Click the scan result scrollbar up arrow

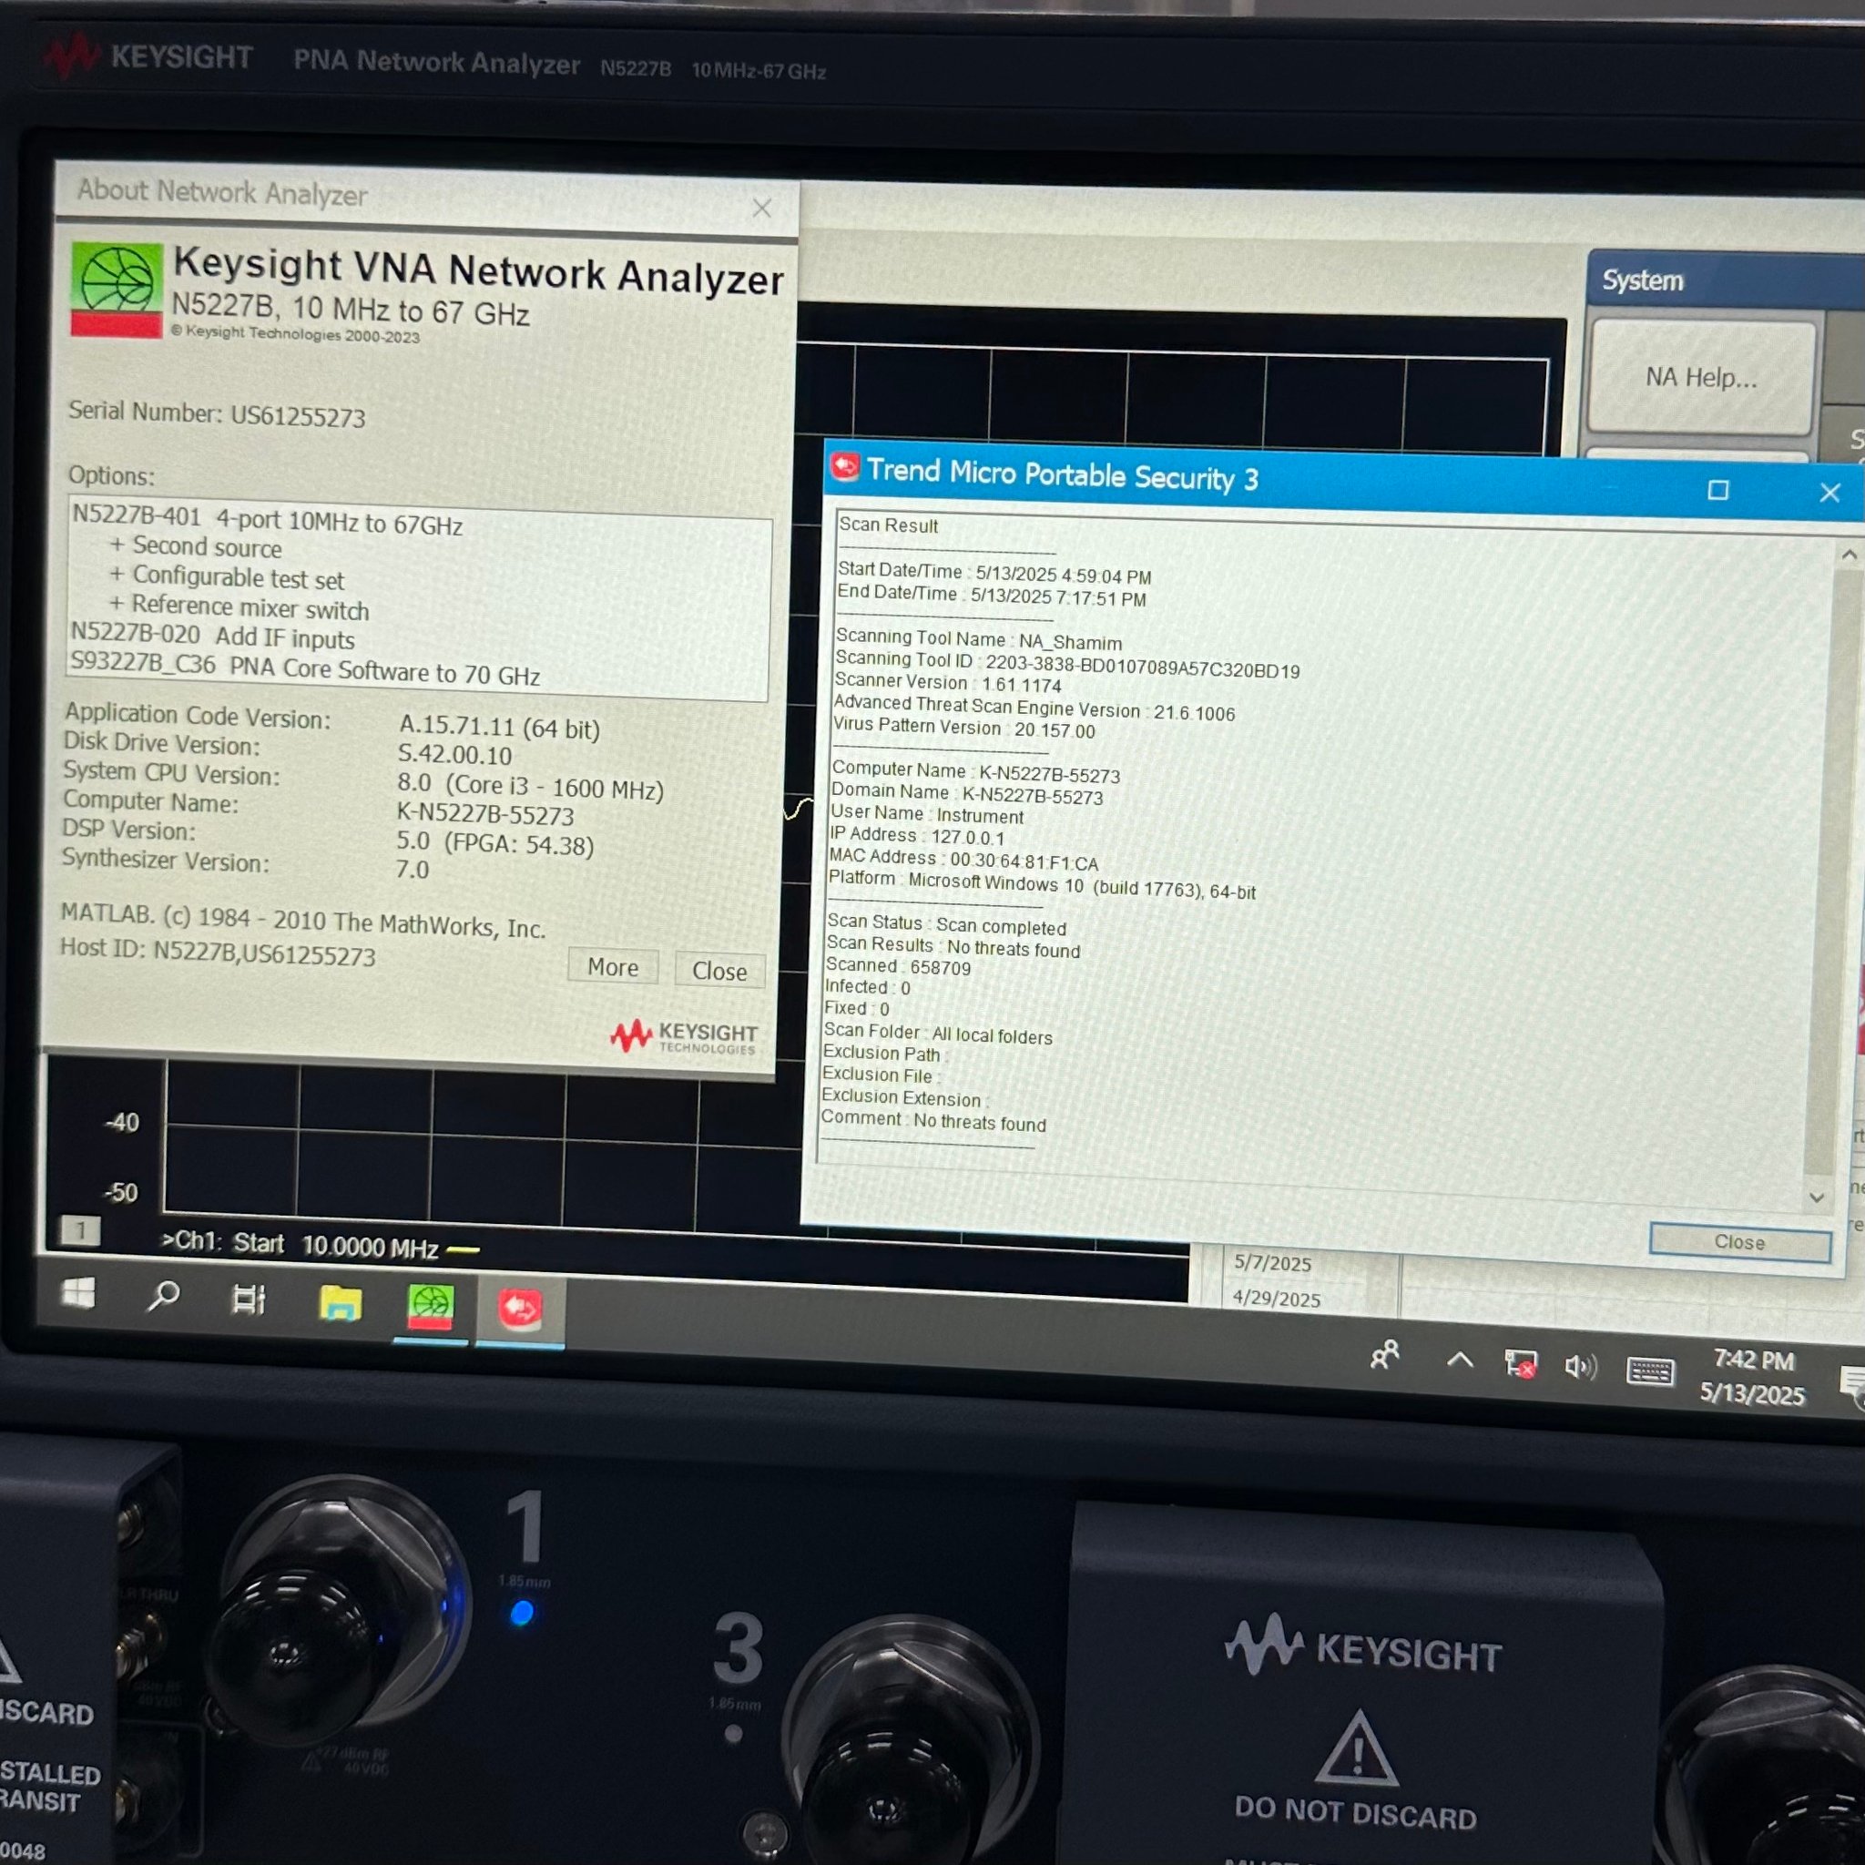click(1849, 555)
